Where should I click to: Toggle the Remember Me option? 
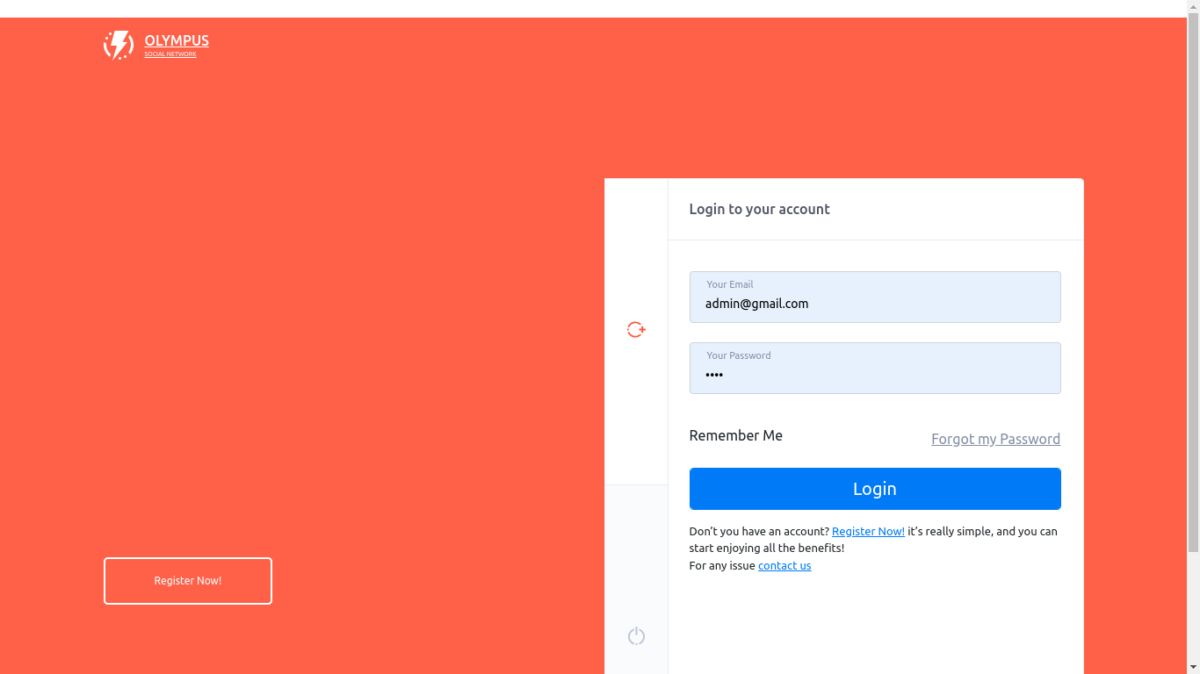click(x=735, y=435)
